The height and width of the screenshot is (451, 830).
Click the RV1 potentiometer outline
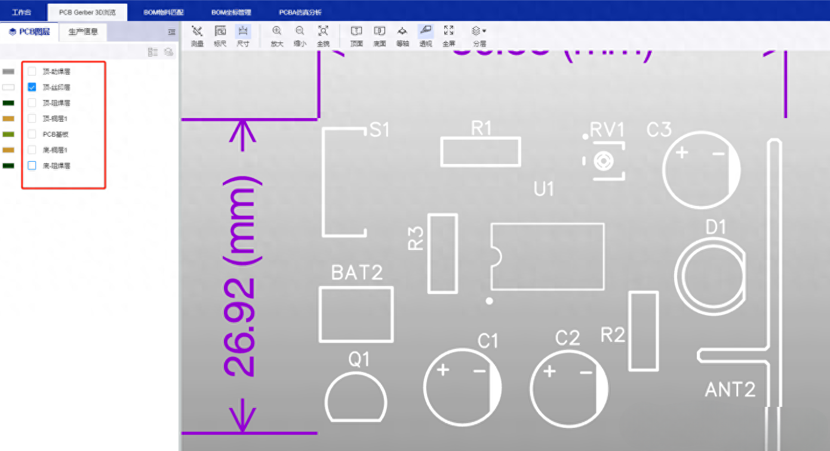point(604,161)
